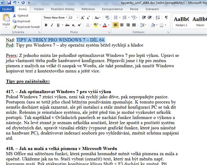Click the Shrink Font icon
207x165 pixels.
[88, 17]
